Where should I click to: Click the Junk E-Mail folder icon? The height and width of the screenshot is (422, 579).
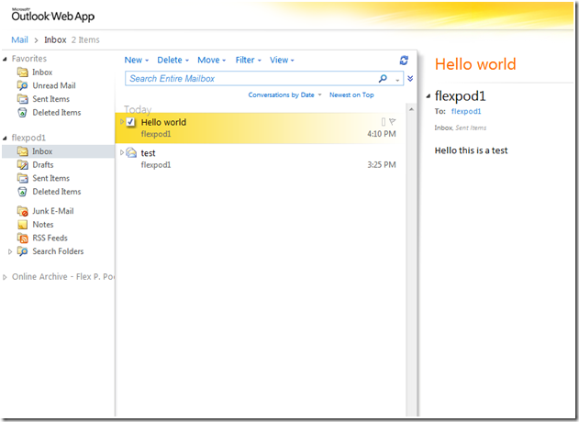click(x=23, y=211)
